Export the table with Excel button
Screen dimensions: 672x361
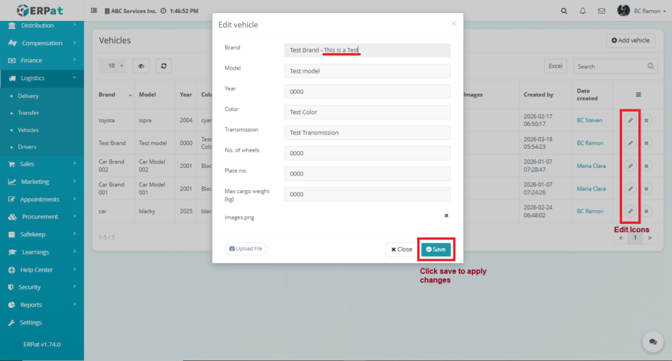(555, 66)
